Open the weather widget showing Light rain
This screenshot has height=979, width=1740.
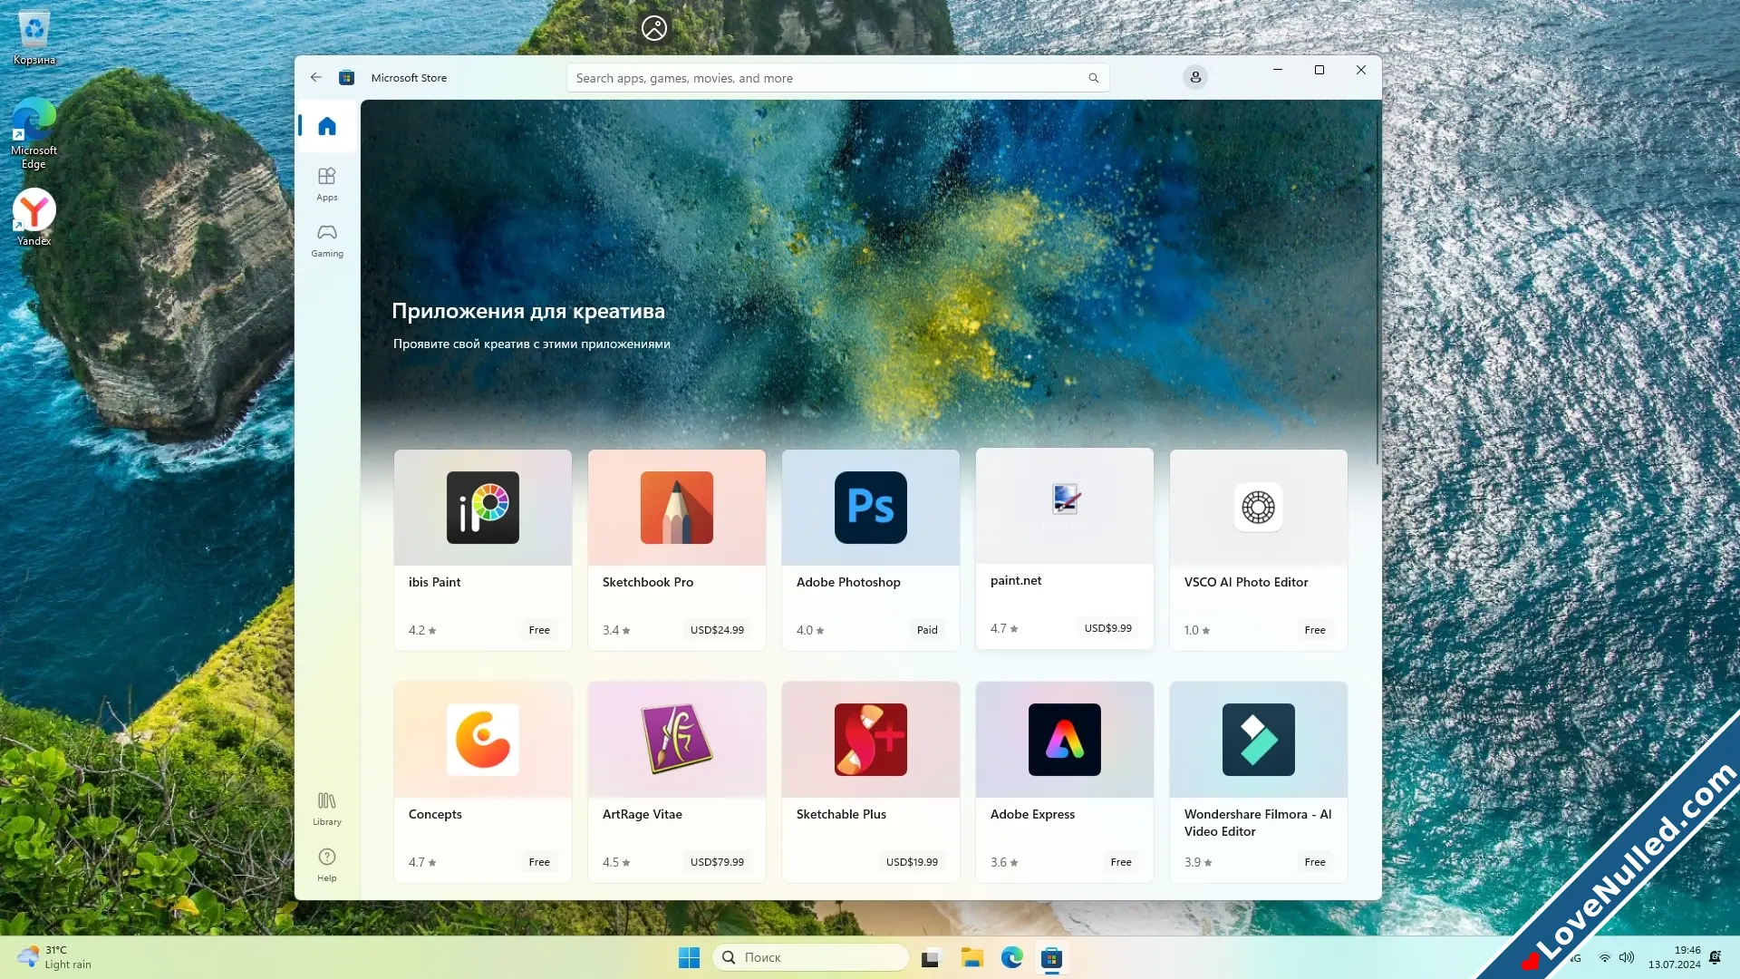[56, 957]
